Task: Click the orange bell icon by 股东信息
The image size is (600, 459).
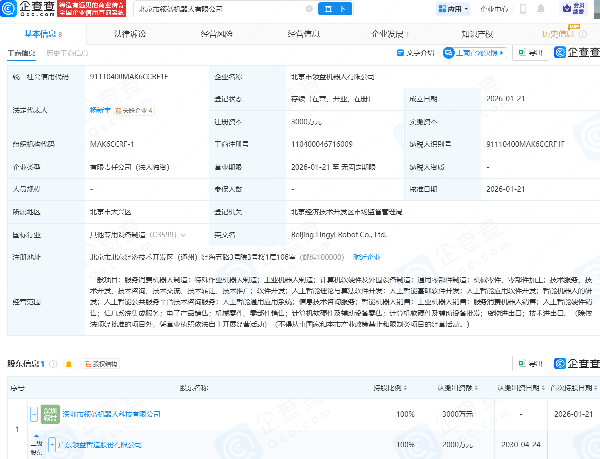Action: 69,364
